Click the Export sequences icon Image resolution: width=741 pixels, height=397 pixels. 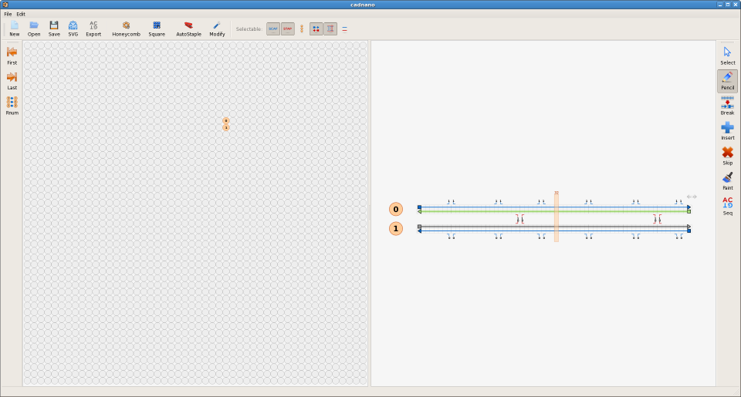tap(93, 29)
